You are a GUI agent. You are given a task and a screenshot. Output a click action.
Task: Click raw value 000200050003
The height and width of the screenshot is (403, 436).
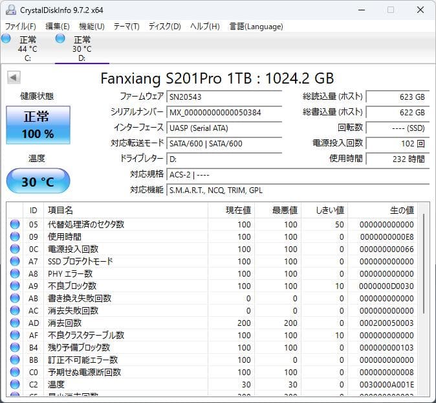pyautogui.click(x=386, y=323)
